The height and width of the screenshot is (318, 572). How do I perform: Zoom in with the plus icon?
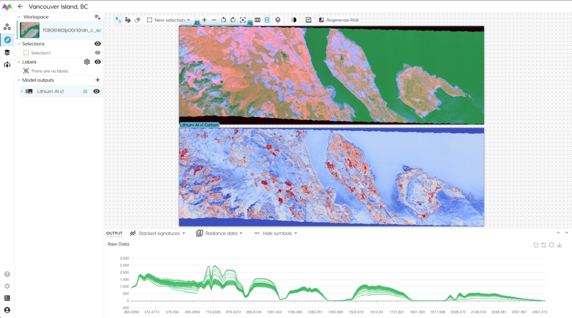click(204, 20)
